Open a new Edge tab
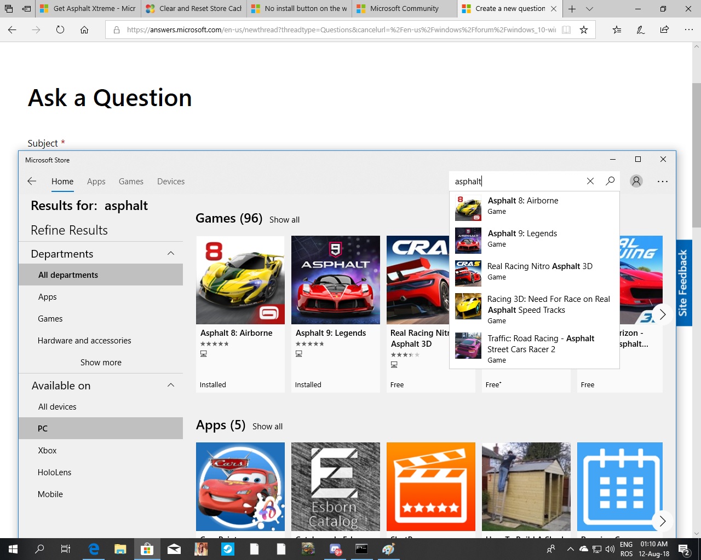Image resolution: width=701 pixels, height=560 pixels. coord(572,9)
